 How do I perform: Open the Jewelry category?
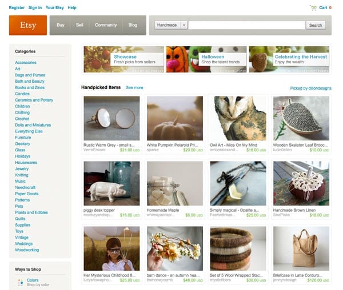point(22,169)
